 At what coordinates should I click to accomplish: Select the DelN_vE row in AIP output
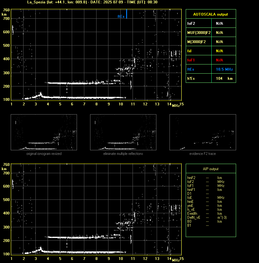[207, 217]
